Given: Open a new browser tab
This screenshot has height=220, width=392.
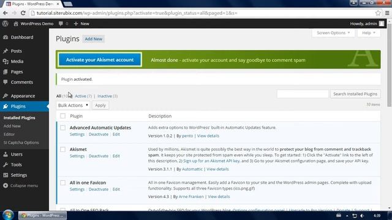Looking at the screenshot, I should [67, 4].
